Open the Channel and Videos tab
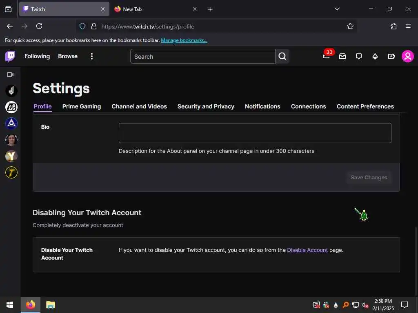418x313 pixels. click(x=139, y=106)
